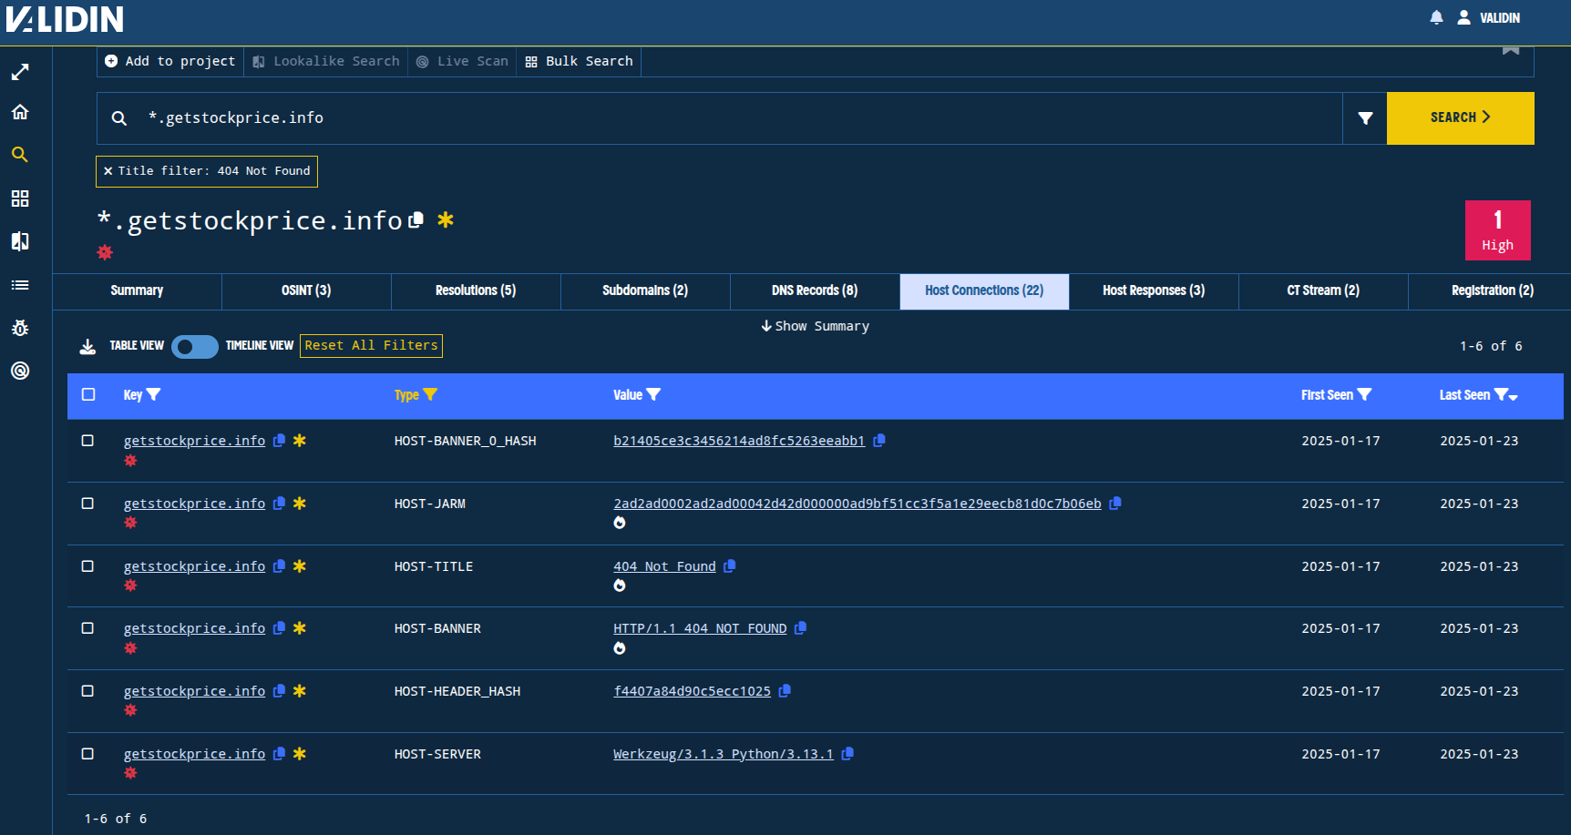The height and width of the screenshot is (835, 1571).
Task: Switch to the DNS Records (8) tab
Action: click(x=815, y=291)
